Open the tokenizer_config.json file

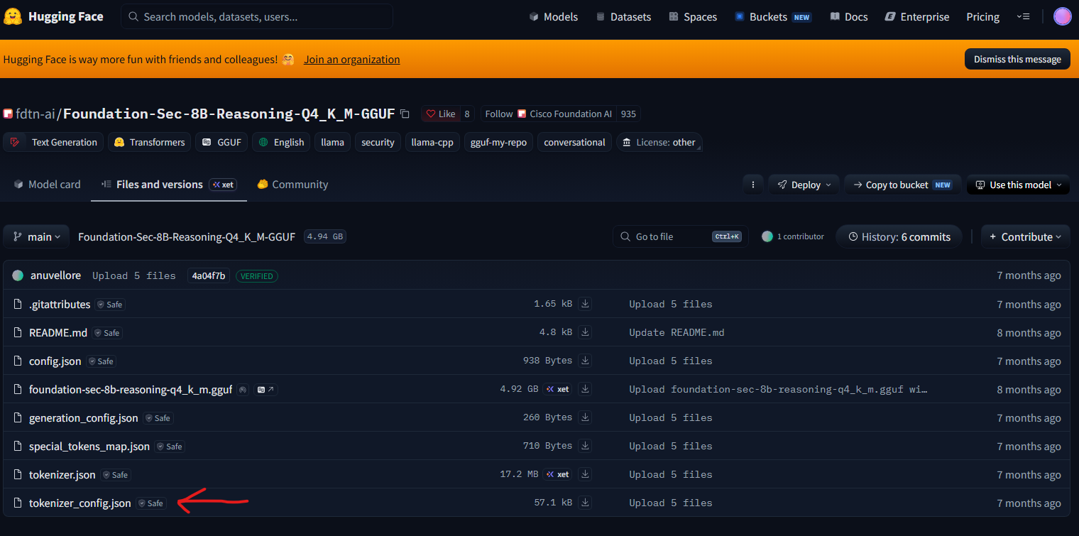pyautogui.click(x=80, y=503)
